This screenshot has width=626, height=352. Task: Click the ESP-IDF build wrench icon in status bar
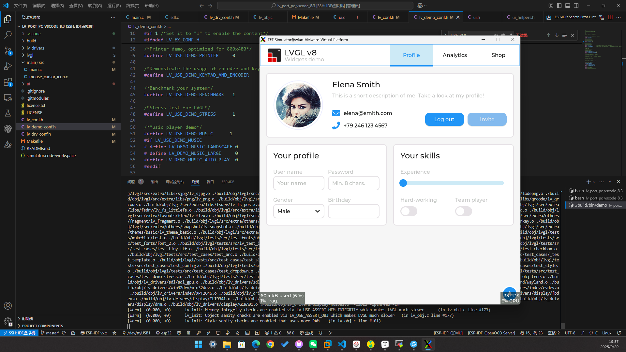click(199, 333)
